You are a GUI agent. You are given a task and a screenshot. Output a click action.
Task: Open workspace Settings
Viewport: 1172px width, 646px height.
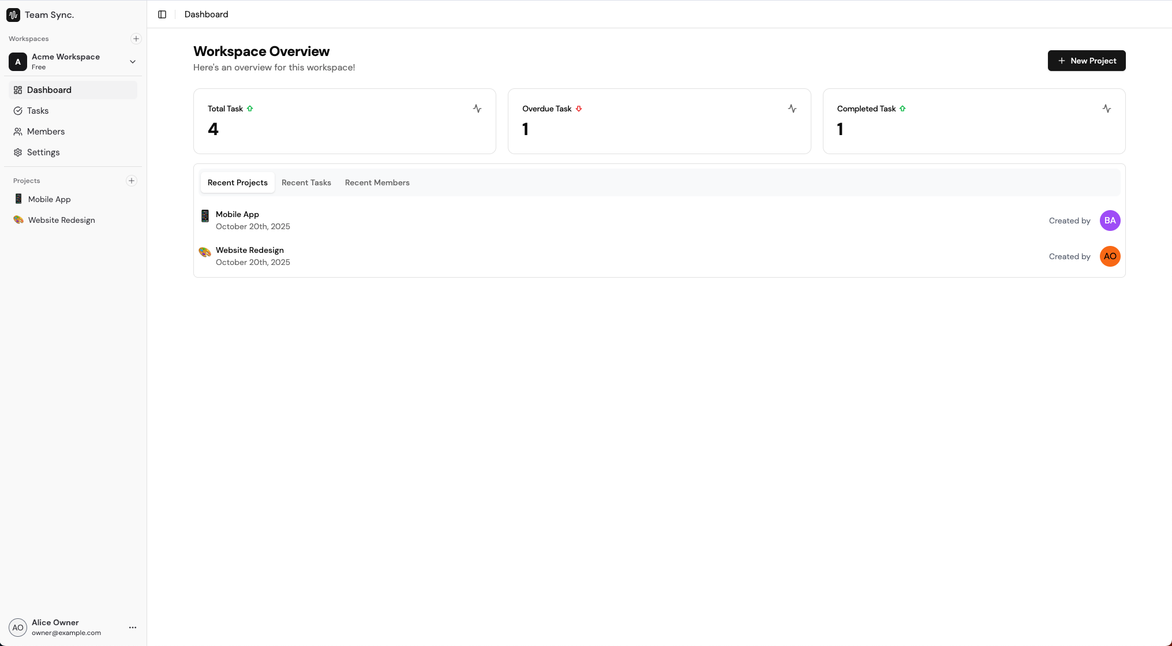coord(43,152)
